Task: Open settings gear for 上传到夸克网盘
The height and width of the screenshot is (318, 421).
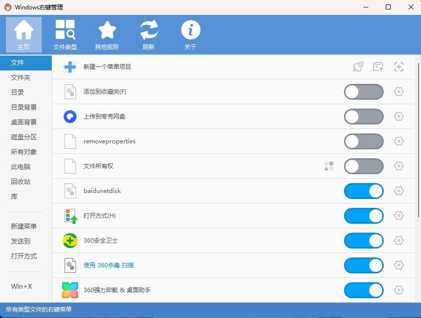Action: [x=399, y=116]
